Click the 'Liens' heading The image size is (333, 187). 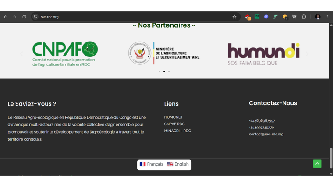(171, 104)
